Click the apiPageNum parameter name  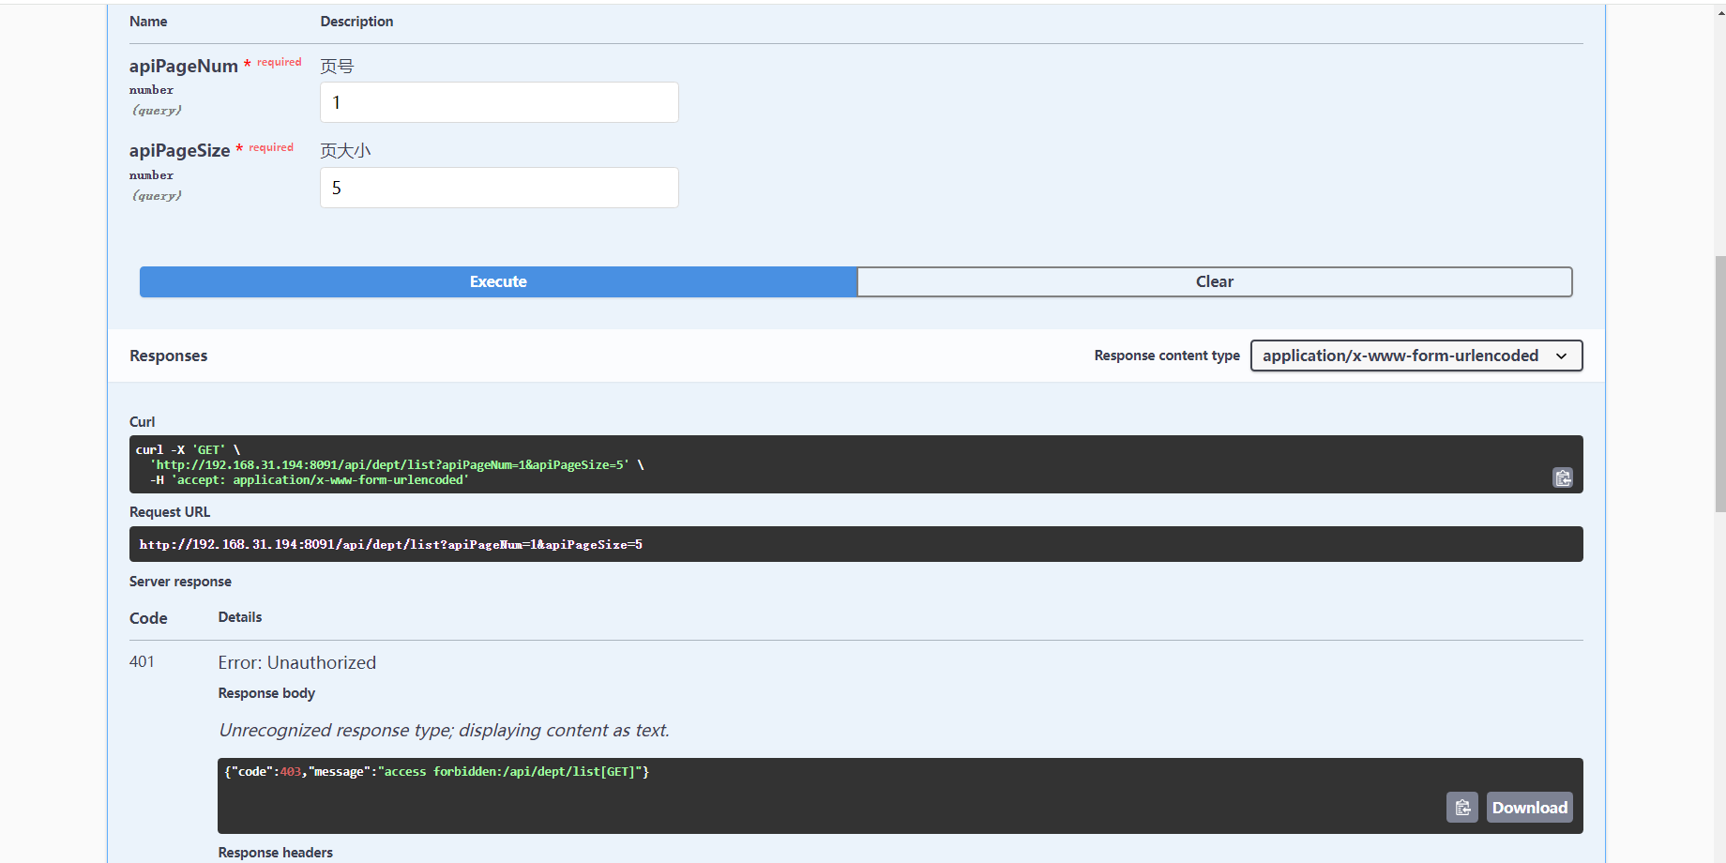point(184,66)
